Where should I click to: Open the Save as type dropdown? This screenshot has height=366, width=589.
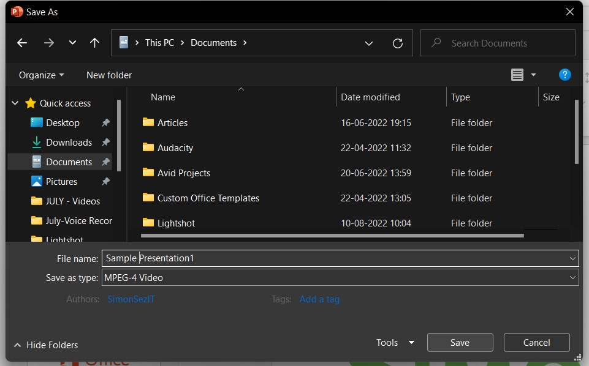point(572,277)
